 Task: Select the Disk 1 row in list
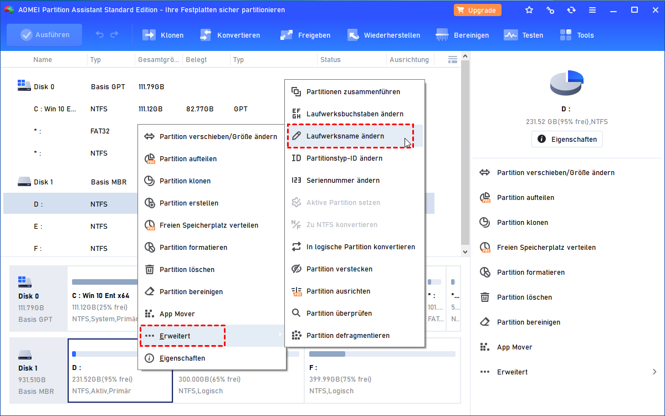[70, 182]
